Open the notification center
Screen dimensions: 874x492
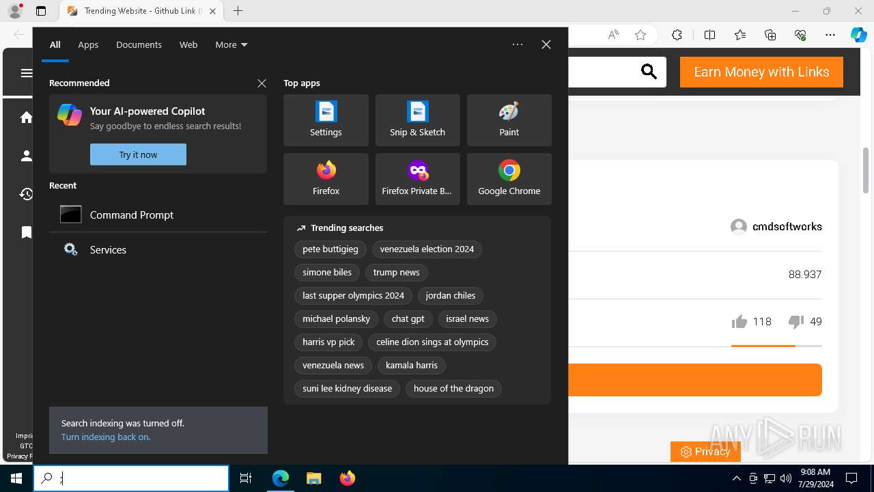click(851, 478)
